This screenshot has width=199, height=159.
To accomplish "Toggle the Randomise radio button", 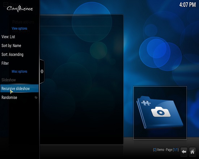I will click(x=36, y=97).
